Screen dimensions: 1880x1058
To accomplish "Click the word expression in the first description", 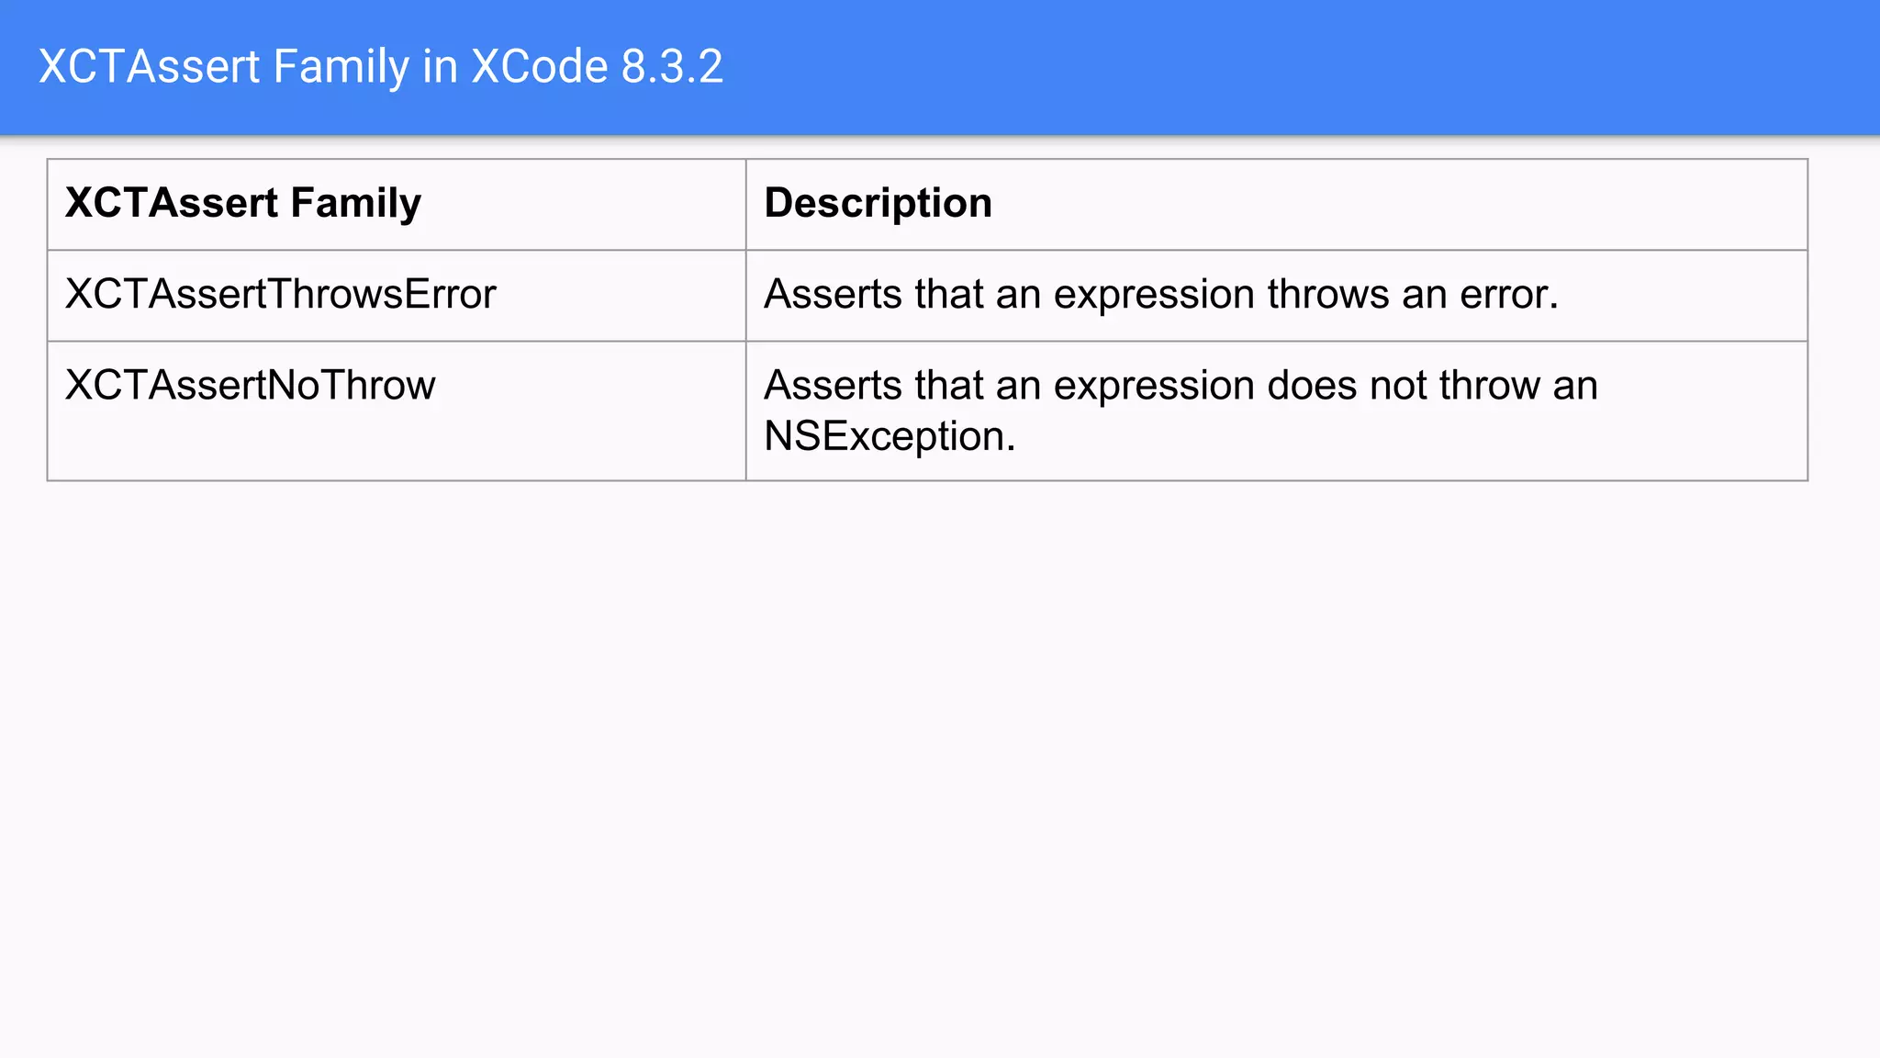I will 1154,297.
